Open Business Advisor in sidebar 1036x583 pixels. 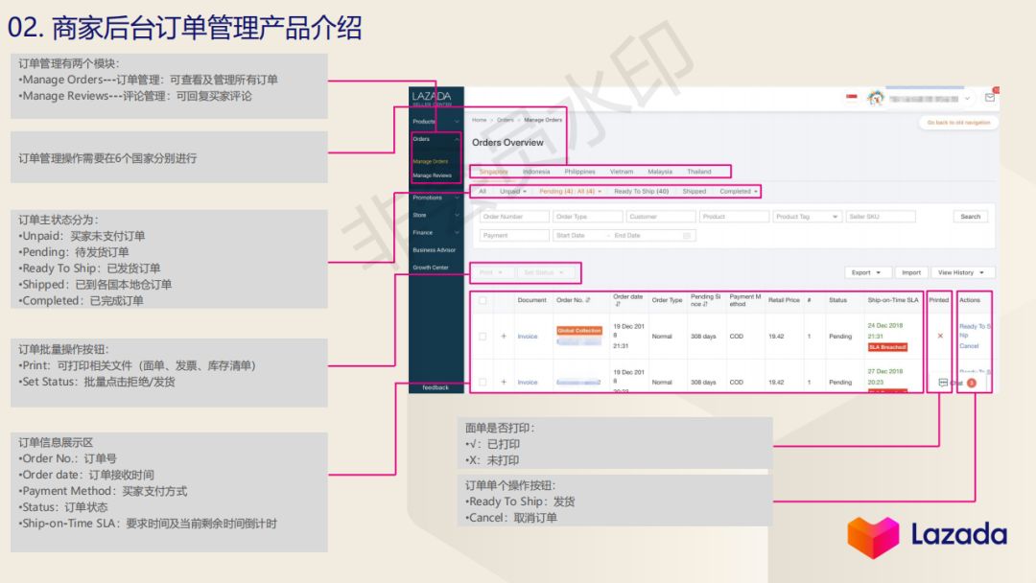point(435,250)
